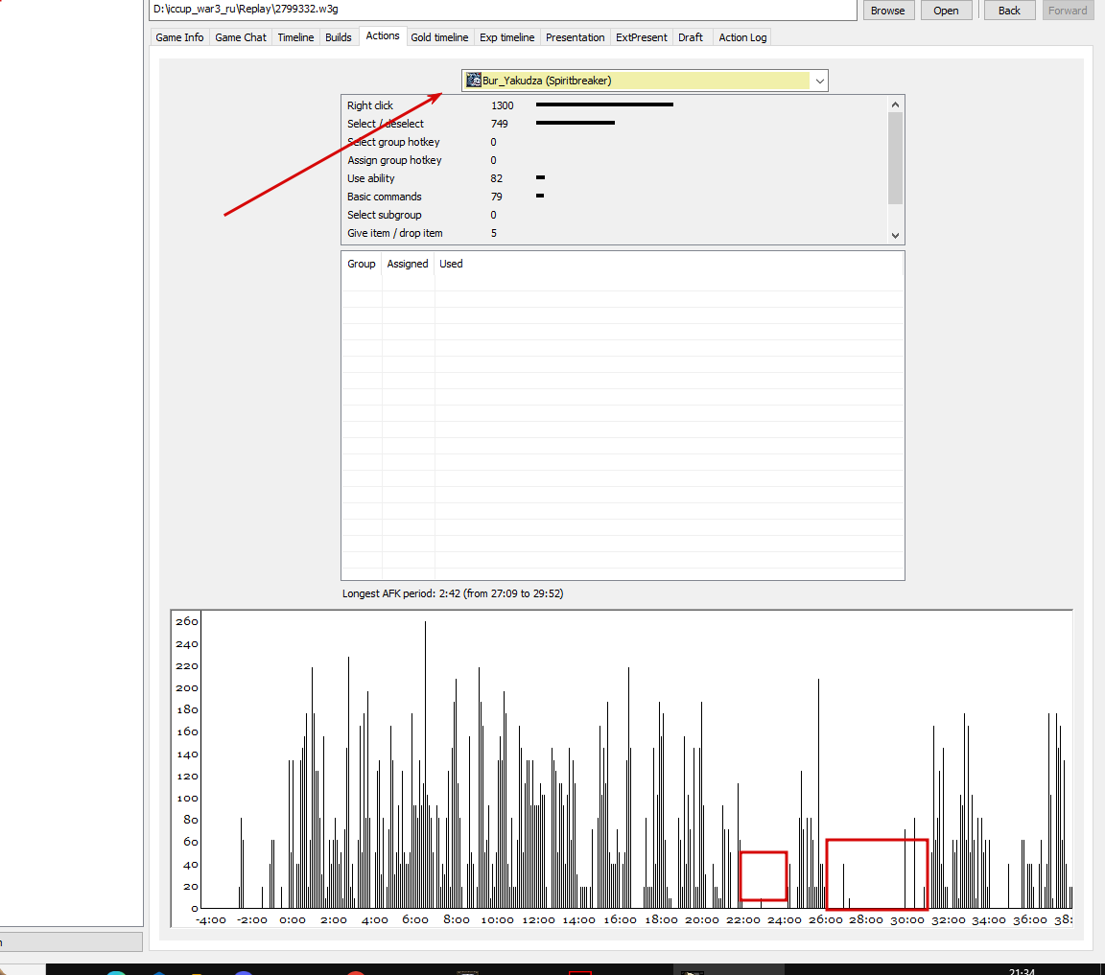Switch to the Game Chat tab
This screenshot has height=975, width=1105.
click(241, 37)
